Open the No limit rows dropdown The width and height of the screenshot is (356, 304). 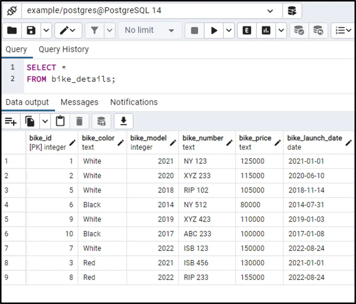150,31
